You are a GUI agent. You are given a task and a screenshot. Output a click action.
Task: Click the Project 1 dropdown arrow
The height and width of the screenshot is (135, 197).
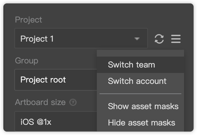click(137, 39)
